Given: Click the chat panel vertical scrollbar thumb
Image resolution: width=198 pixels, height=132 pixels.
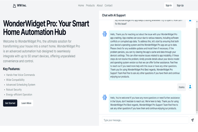Looking at the screenshot, I should pyautogui.click(x=197, y=70).
